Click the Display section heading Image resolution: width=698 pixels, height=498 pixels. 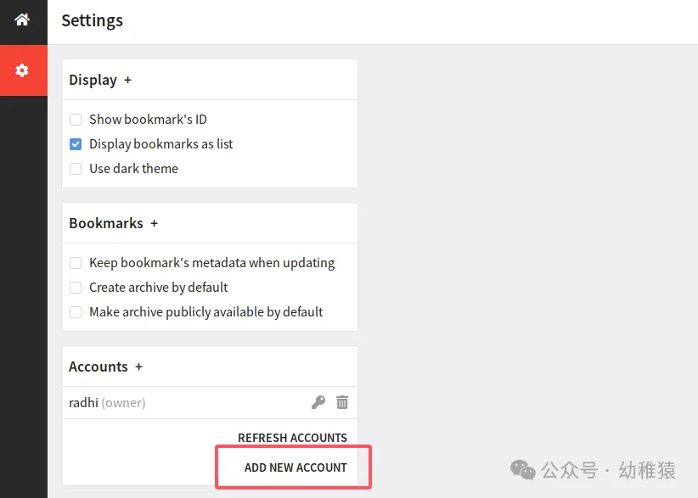click(93, 80)
